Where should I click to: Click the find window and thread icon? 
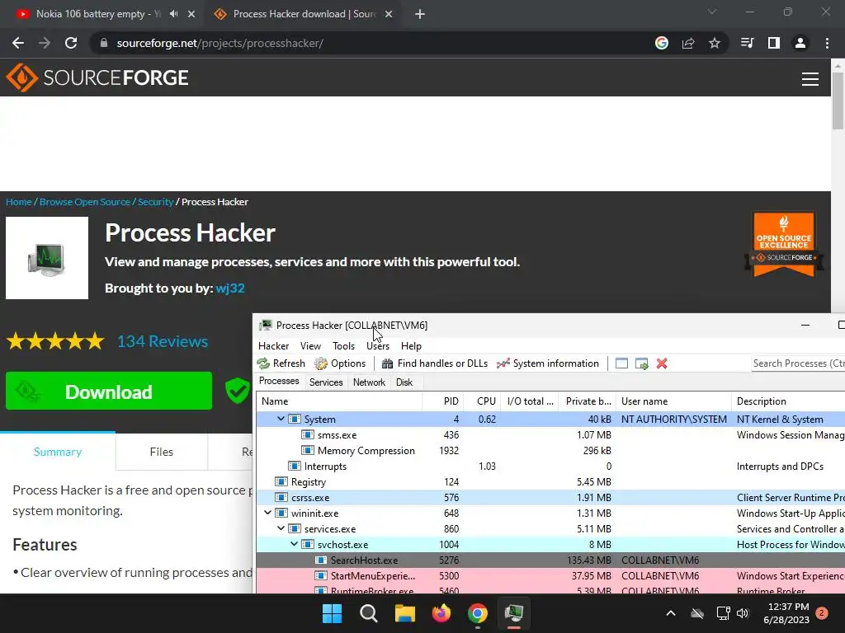tap(641, 363)
